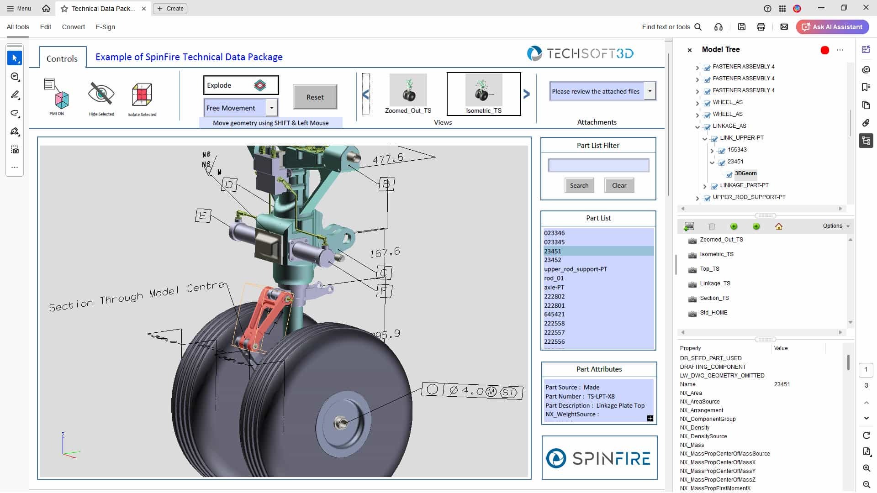Collapse the 23451 tree node

click(x=712, y=162)
